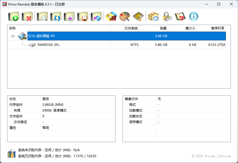Click the DMM, 紧凑模式 layout value
This screenshot has width=238, height=163.
(x=54, y=110)
